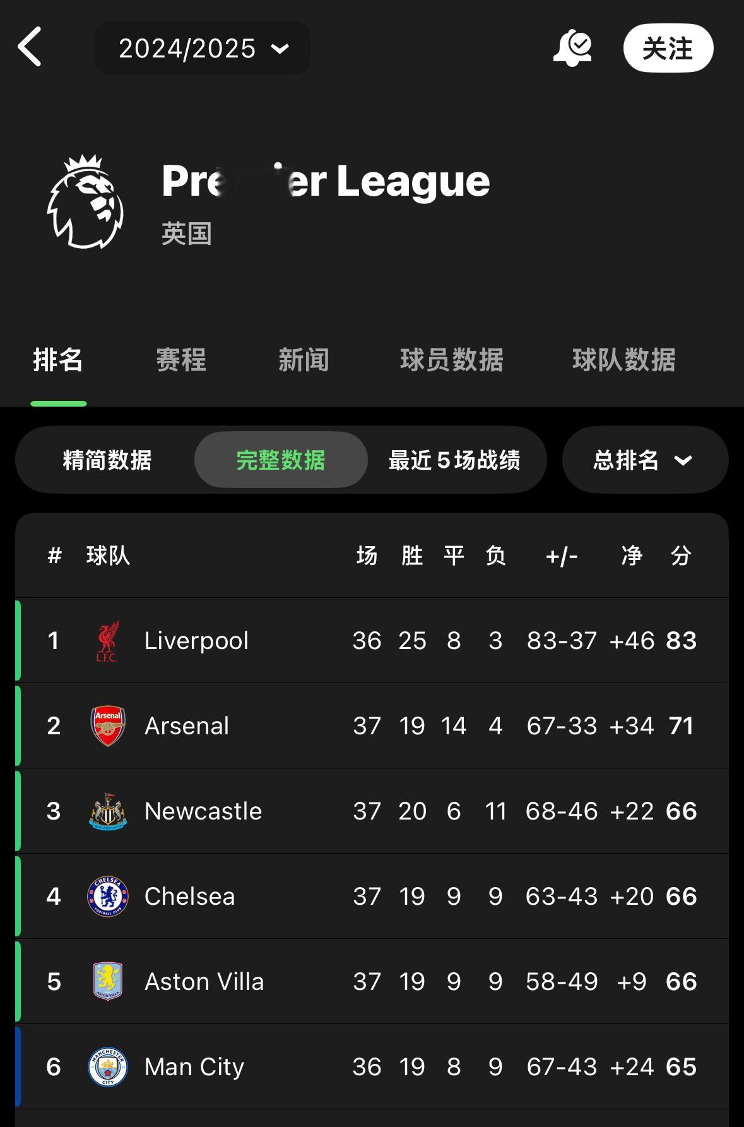The height and width of the screenshot is (1127, 744).
Task: Expand the 总排名 ranking dropdown
Action: coord(645,460)
